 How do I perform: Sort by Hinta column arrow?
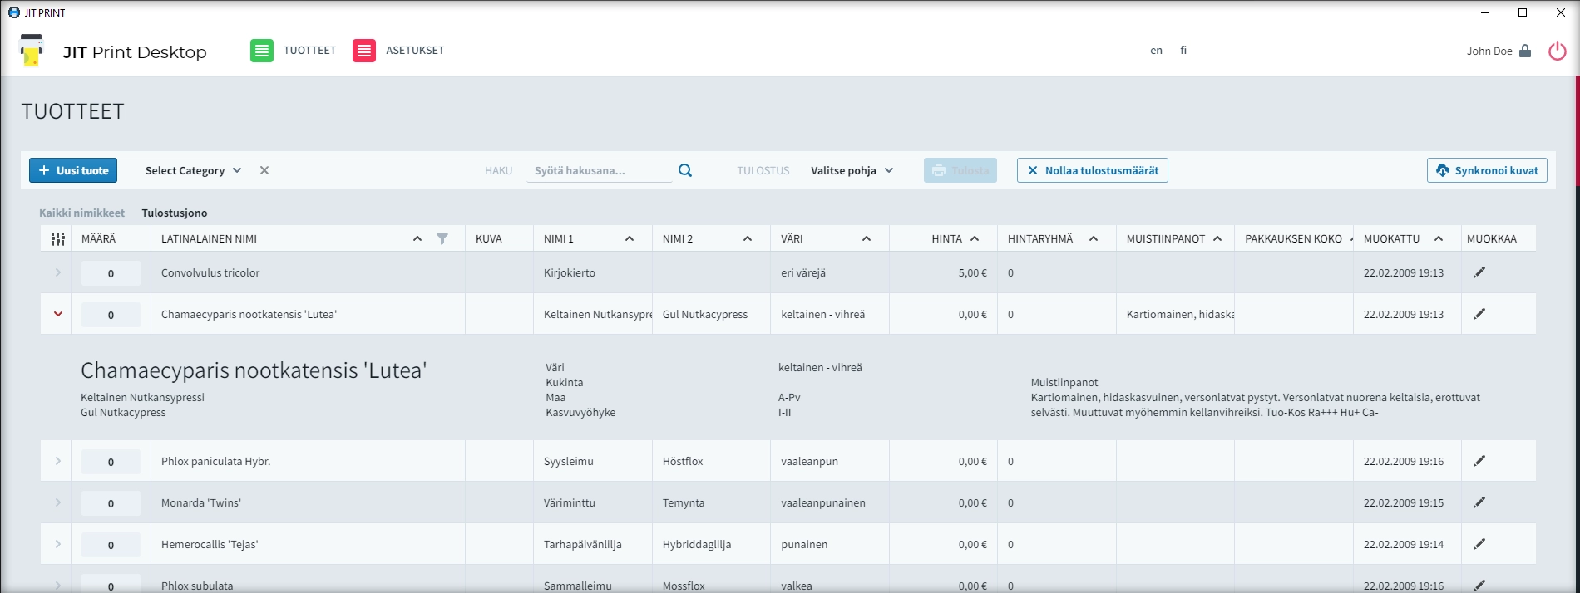pos(975,239)
